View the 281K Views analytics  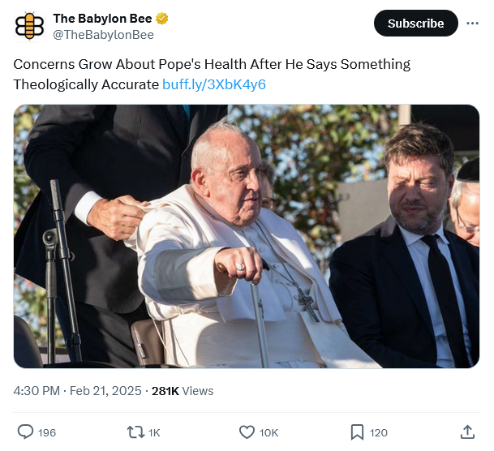(183, 391)
